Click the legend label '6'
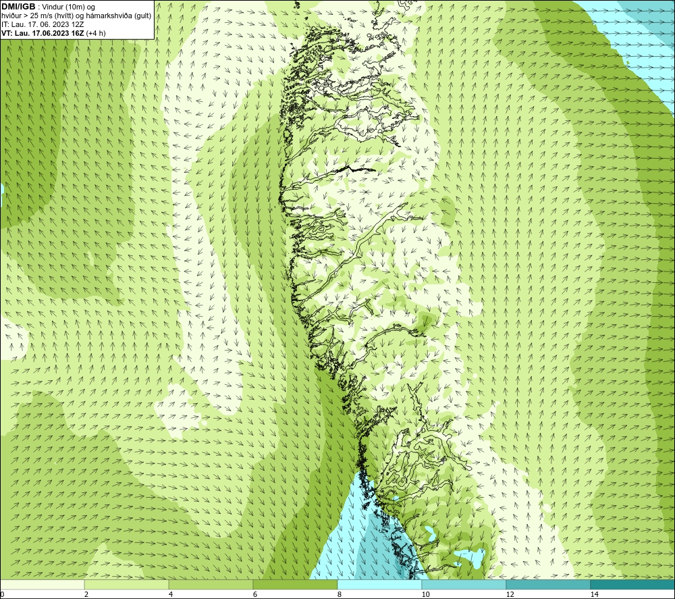The height and width of the screenshot is (599, 675). coord(255,595)
